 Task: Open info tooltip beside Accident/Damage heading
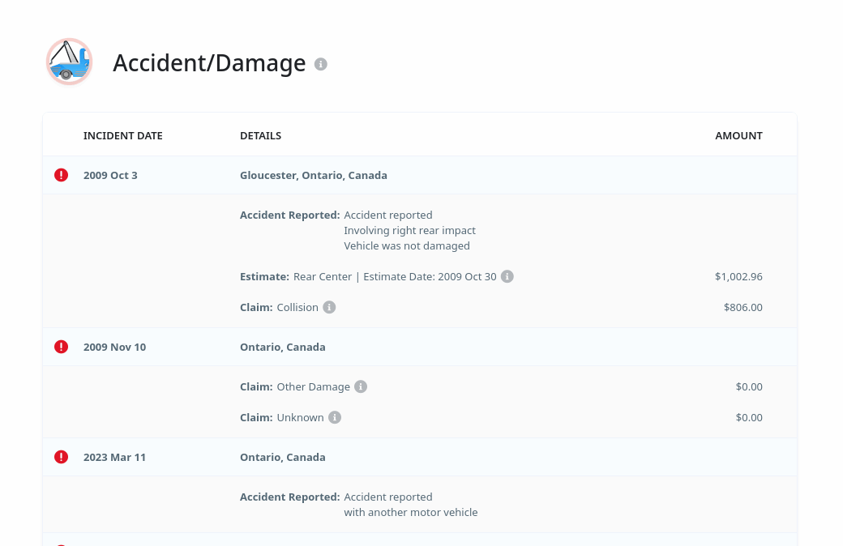click(321, 64)
